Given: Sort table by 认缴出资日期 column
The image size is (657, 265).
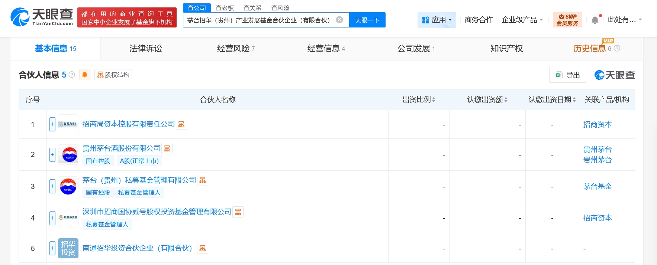Looking at the screenshot, I should (552, 100).
